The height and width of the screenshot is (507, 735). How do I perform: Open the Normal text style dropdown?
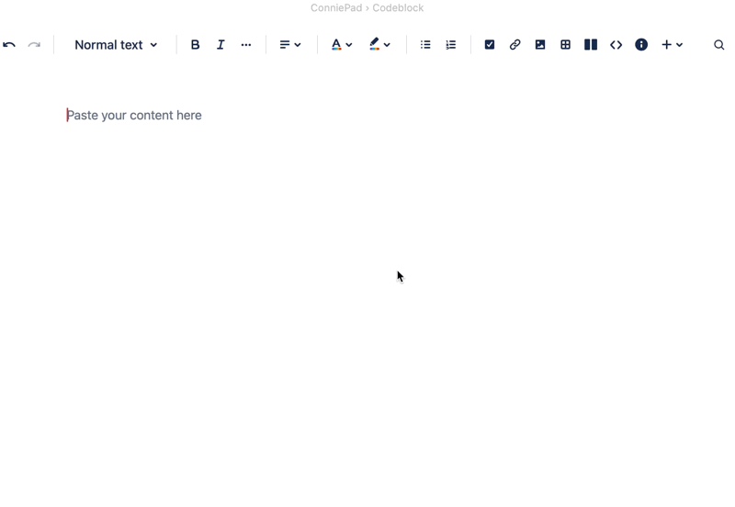(116, 45)
